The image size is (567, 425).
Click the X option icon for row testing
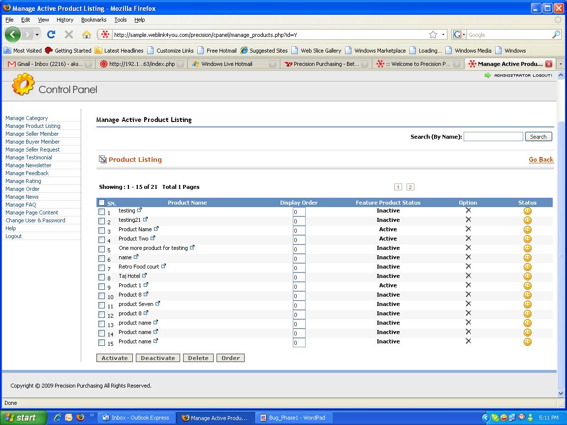coord(468,210)
